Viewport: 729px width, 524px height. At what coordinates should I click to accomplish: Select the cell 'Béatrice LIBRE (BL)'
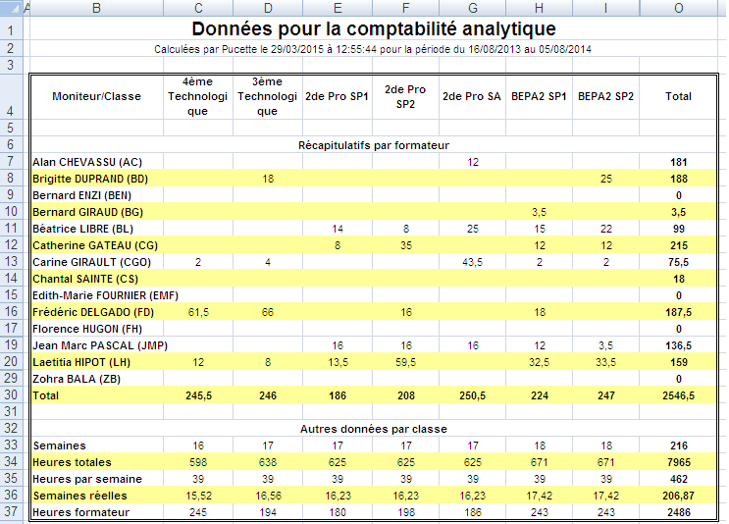[x=97, y=229]
